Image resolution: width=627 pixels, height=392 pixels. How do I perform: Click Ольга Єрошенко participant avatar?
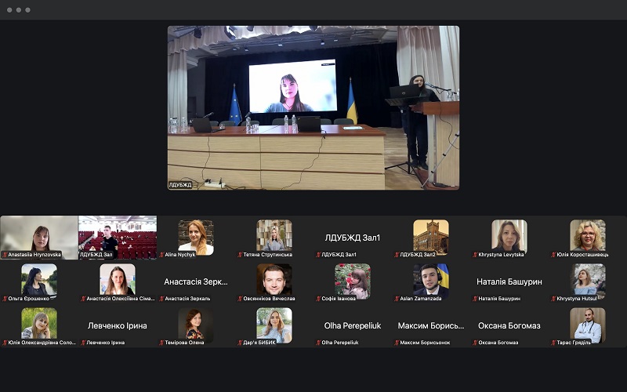39,279
